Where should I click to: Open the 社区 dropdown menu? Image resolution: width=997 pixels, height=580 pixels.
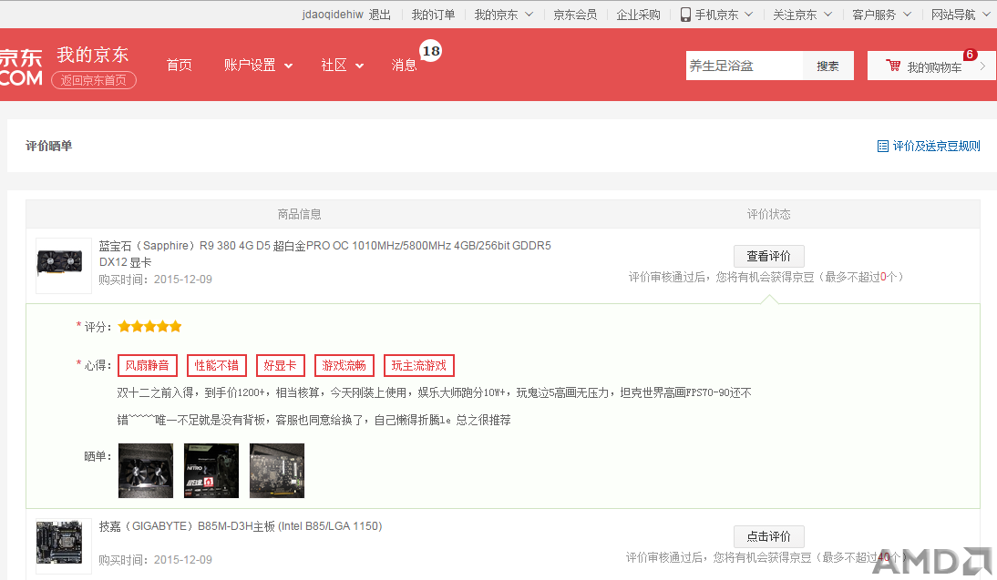(342, 65)
